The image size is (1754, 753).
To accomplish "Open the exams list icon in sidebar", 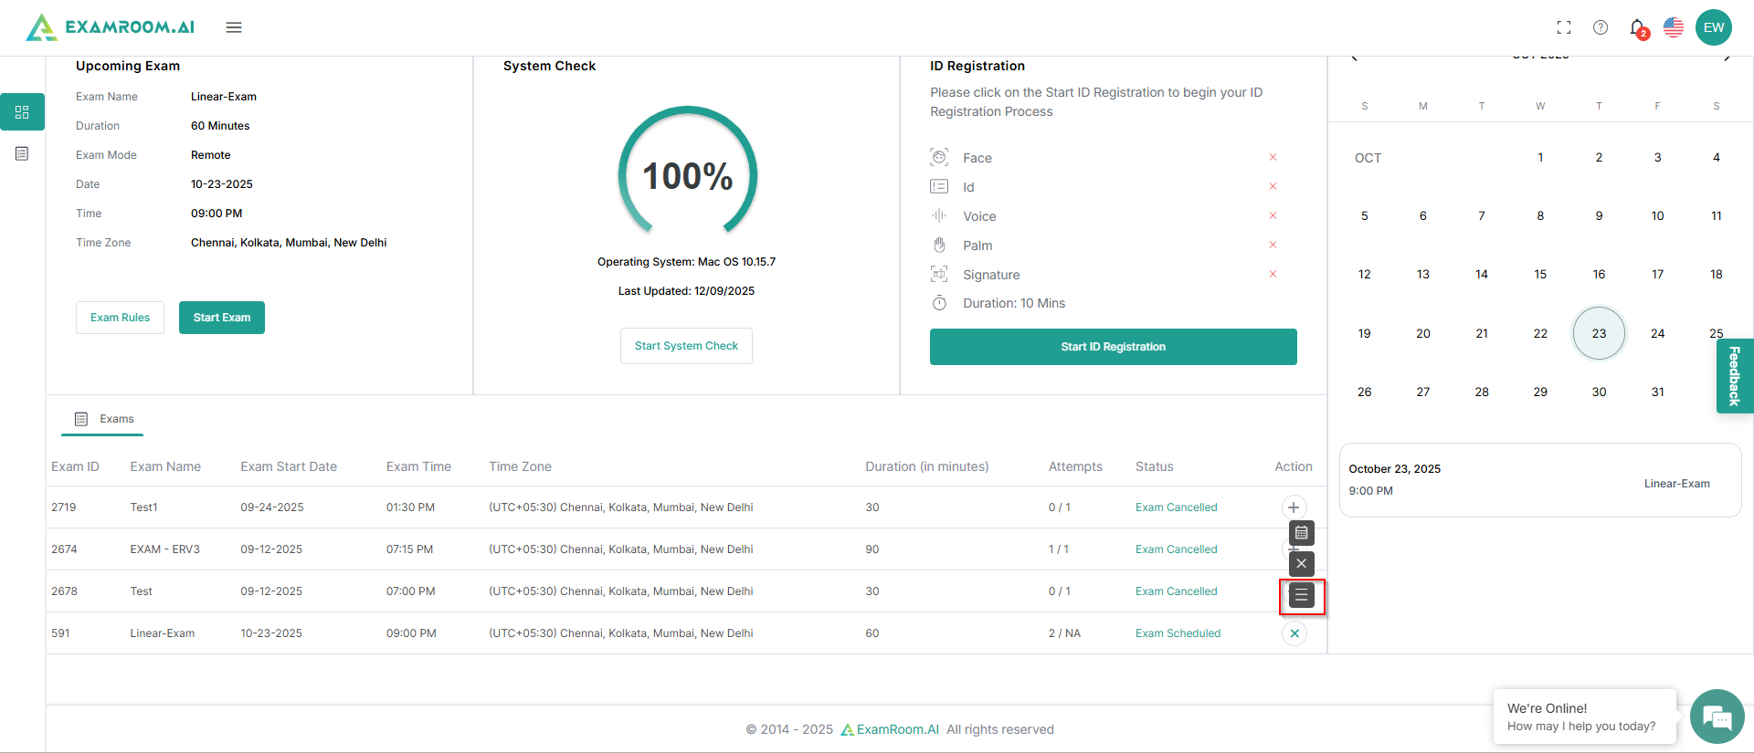I will pyautogui.click(x=22, y=153).
